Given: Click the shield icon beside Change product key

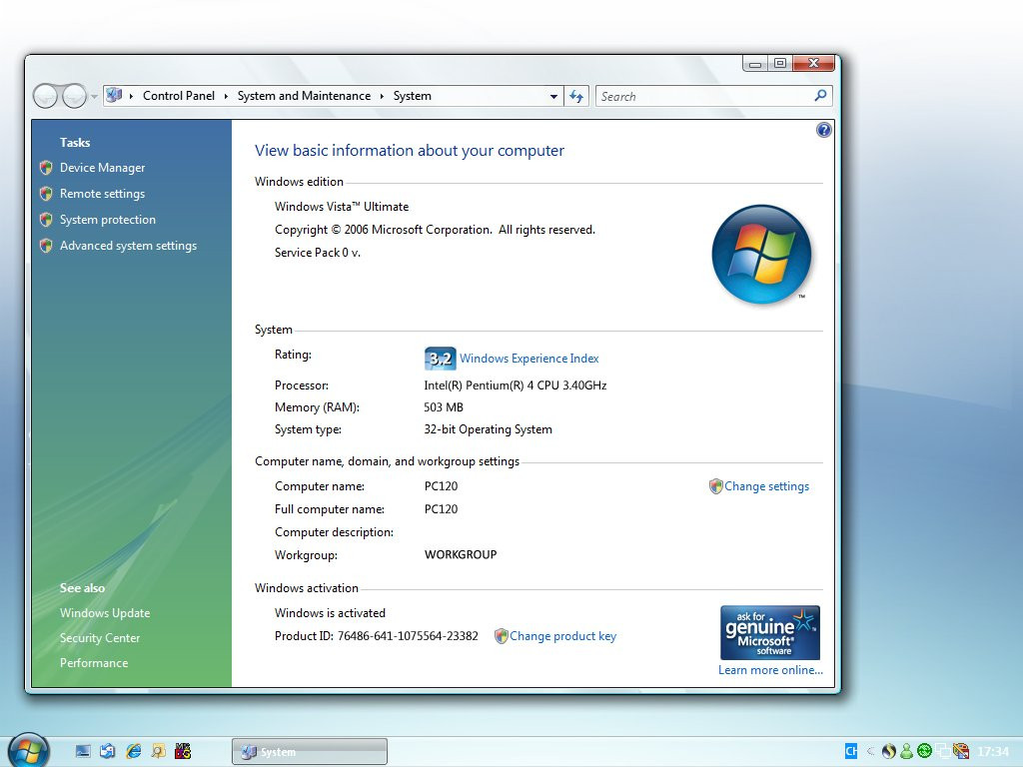Looking at the screenshot, I should click(x=502, y=636).
